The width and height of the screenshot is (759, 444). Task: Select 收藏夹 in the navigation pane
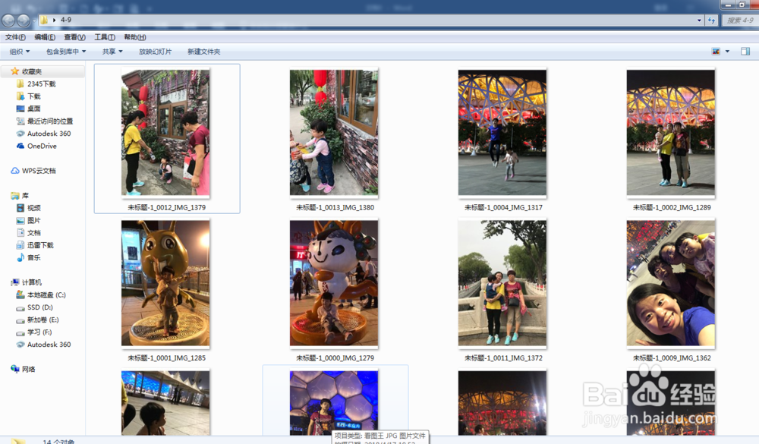tap(31, 71)
